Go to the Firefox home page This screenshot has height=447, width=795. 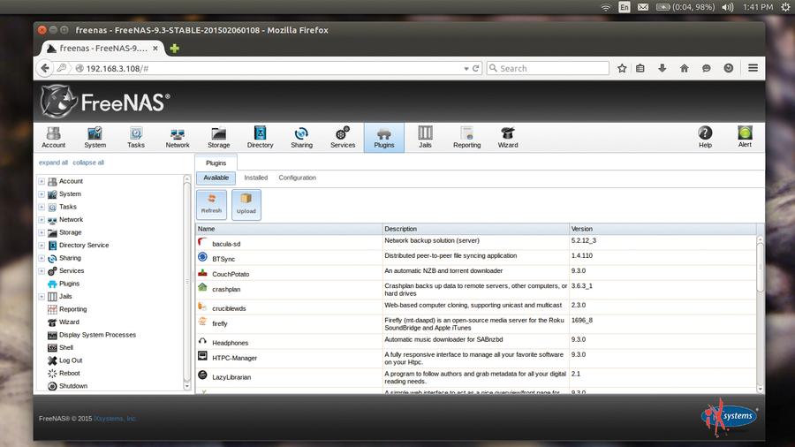[x=684, y=68]
